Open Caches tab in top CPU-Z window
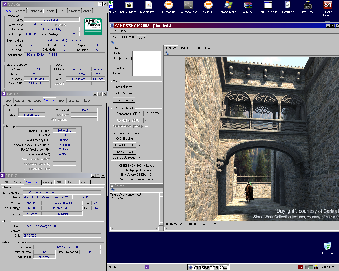Viewport: 339px width, 271px height. point(21,11)
